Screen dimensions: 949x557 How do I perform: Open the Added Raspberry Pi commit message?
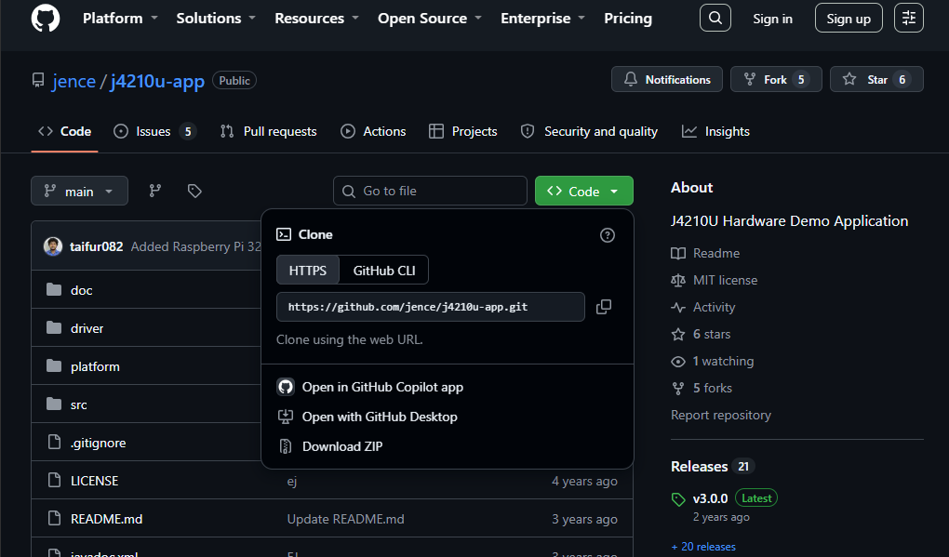pyautogui.click(x=196, y=246)
